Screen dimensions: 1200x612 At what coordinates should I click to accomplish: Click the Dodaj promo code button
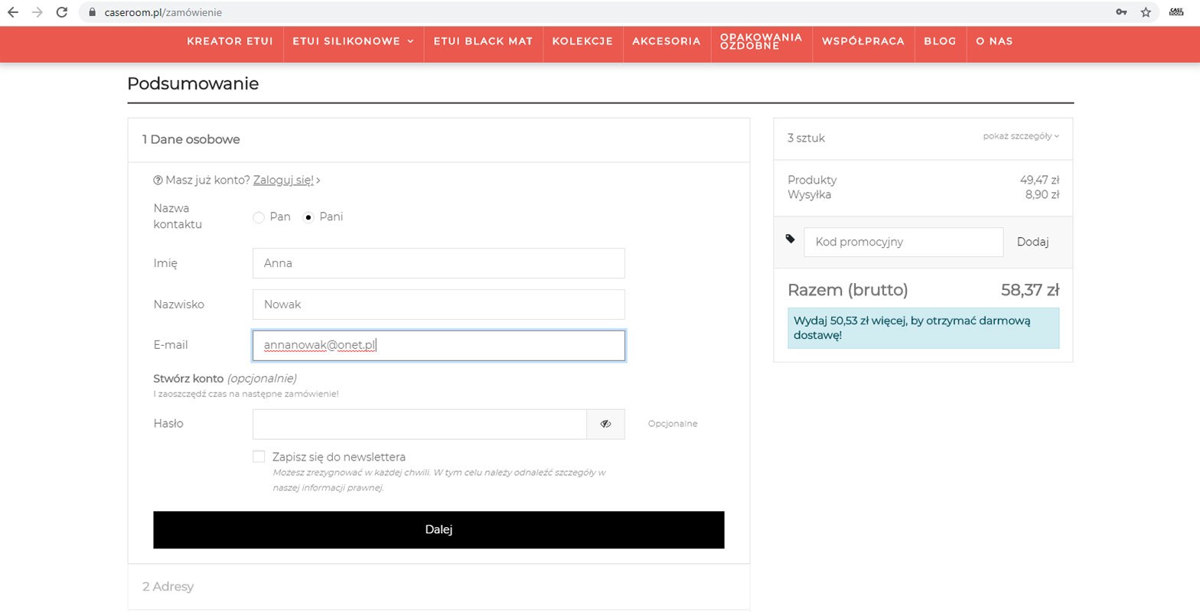[x=1032, y=242]
